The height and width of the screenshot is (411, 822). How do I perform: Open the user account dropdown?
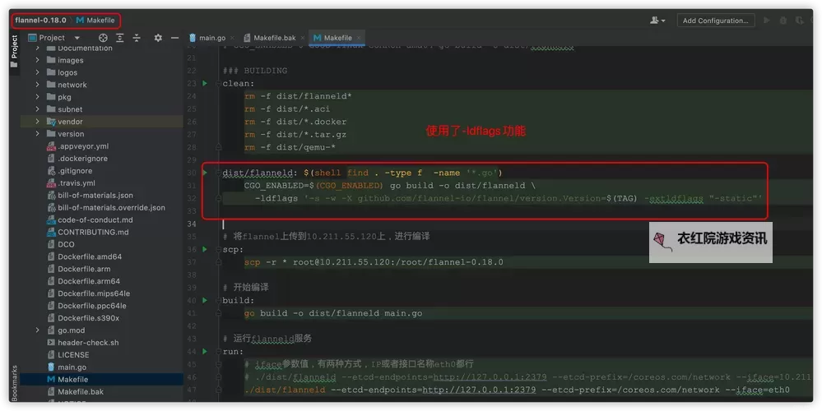coord(657,21)
